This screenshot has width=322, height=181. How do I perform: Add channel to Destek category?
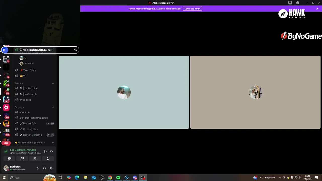(53, 107)
